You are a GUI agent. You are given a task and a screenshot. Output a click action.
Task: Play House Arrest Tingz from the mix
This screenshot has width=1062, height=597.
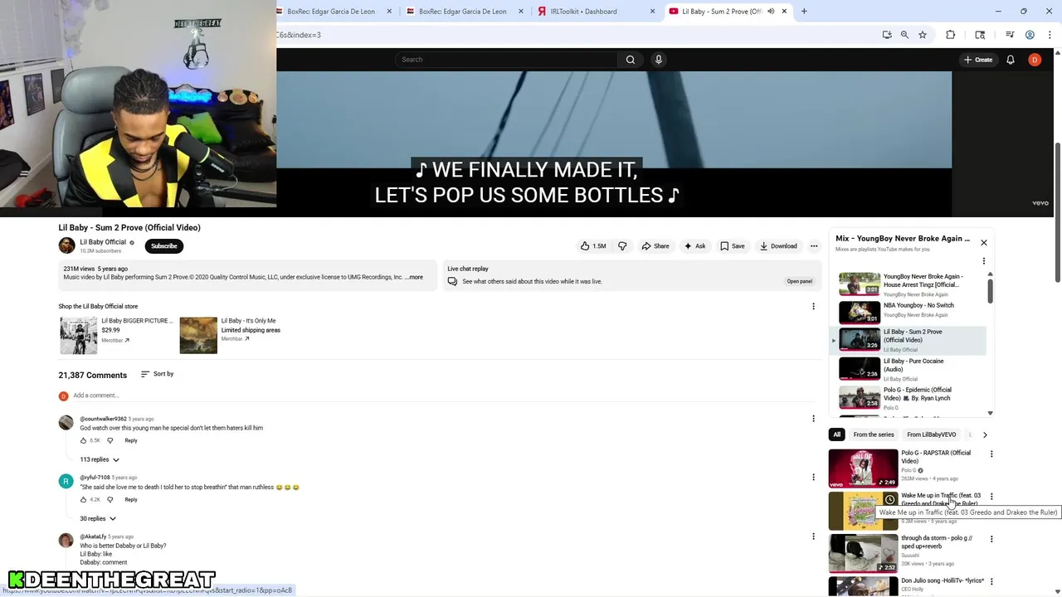coord(909,284)
